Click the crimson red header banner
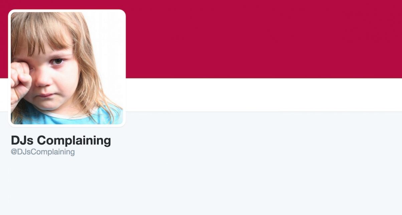The image size is (402, 215). point(264,39)
